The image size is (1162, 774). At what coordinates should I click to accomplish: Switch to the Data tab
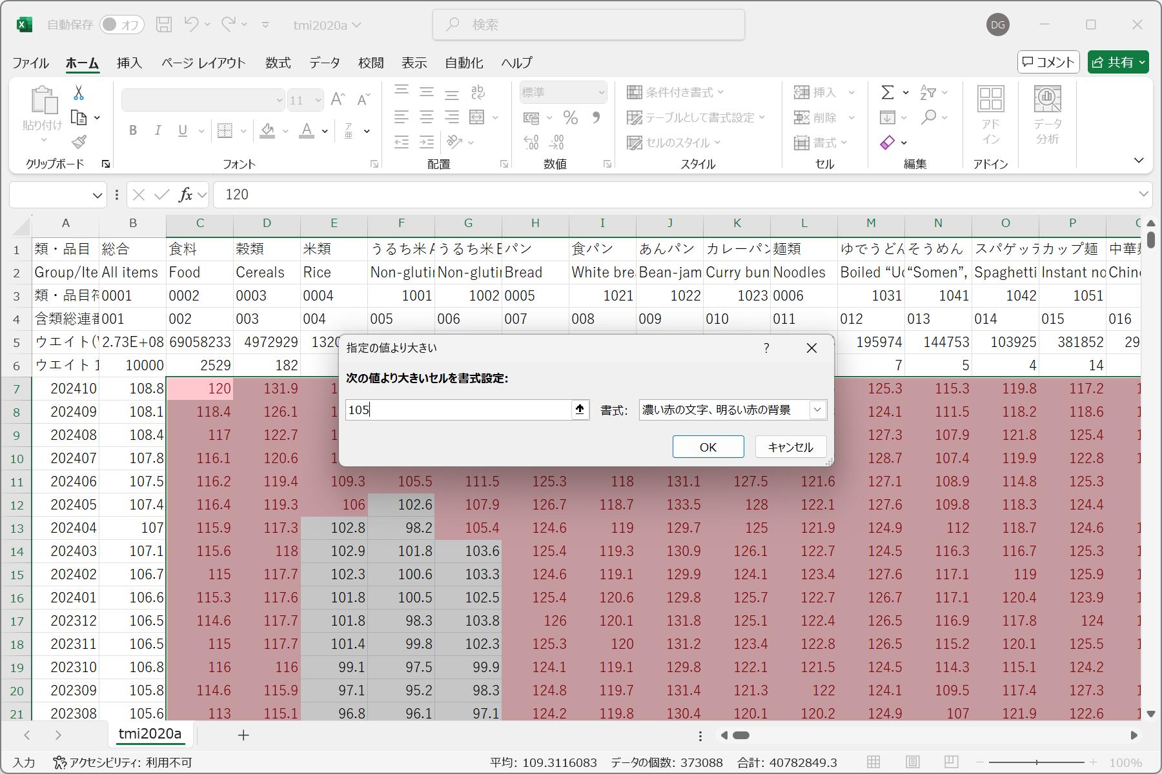click(x=324, y=63)
